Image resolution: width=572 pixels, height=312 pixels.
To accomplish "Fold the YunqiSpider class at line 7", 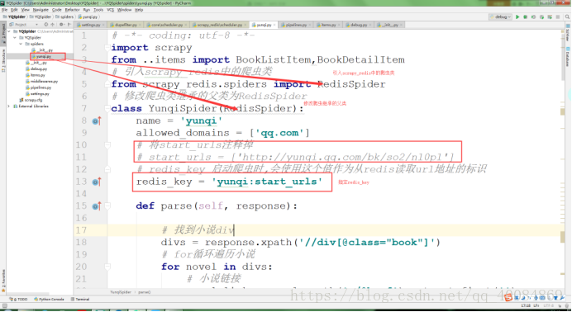I will [x=107, y=108].
